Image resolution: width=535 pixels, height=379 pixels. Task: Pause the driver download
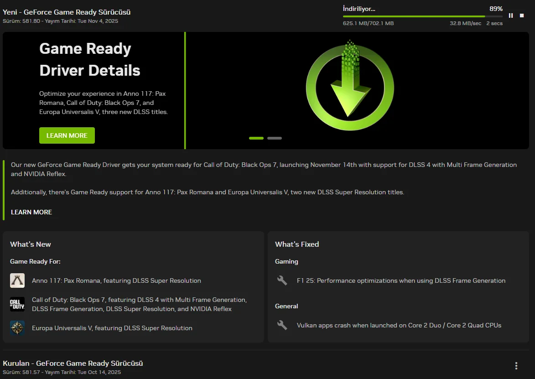pos(511,16)
